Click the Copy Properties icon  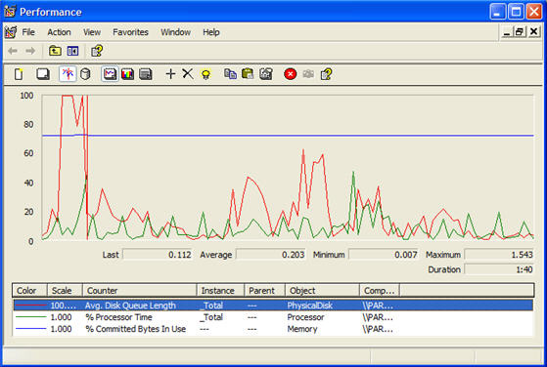pos(230,74)
